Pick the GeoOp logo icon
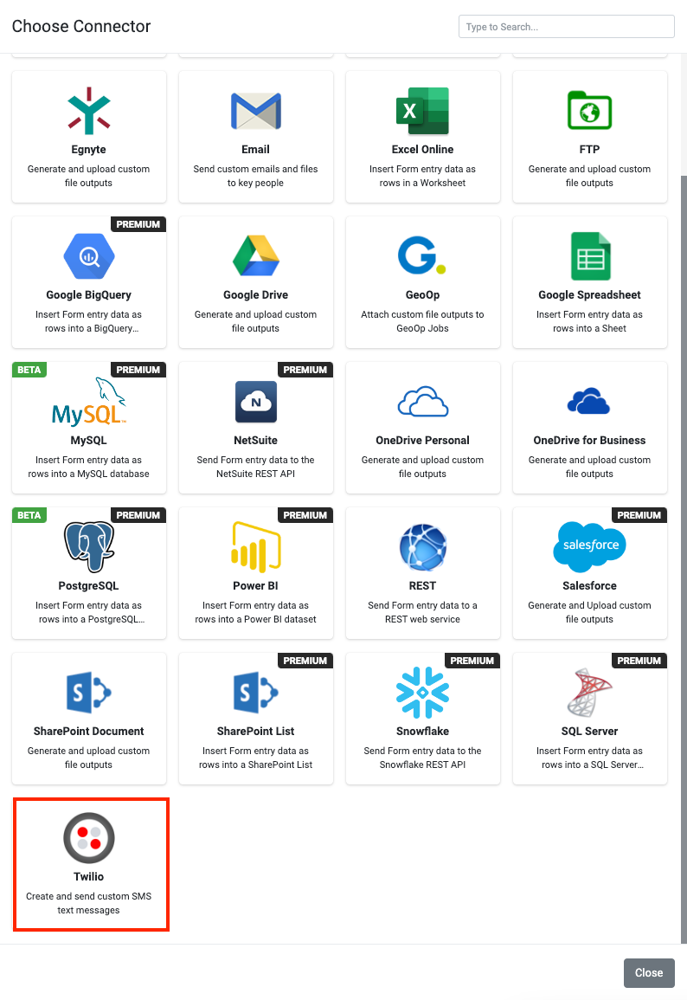This screenshot has width=687, height=1000. click(x=422, y=255)
